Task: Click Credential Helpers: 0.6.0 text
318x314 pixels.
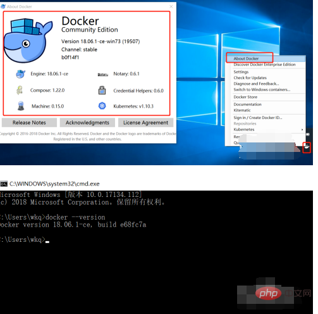Action: (x=138, y=91)
